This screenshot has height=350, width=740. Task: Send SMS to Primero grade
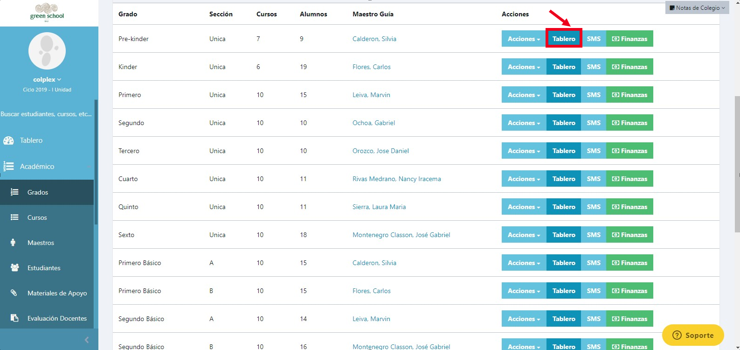(594, 95)
